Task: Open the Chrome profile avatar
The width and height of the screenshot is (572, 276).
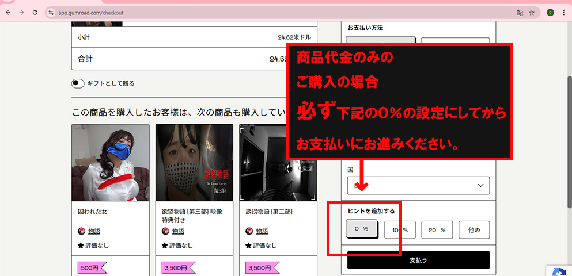Action: click(x=550, y=12)
